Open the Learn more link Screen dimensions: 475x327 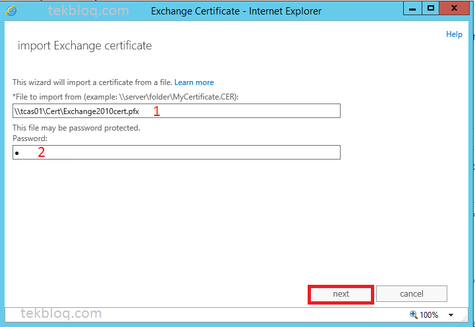point(194,82)
